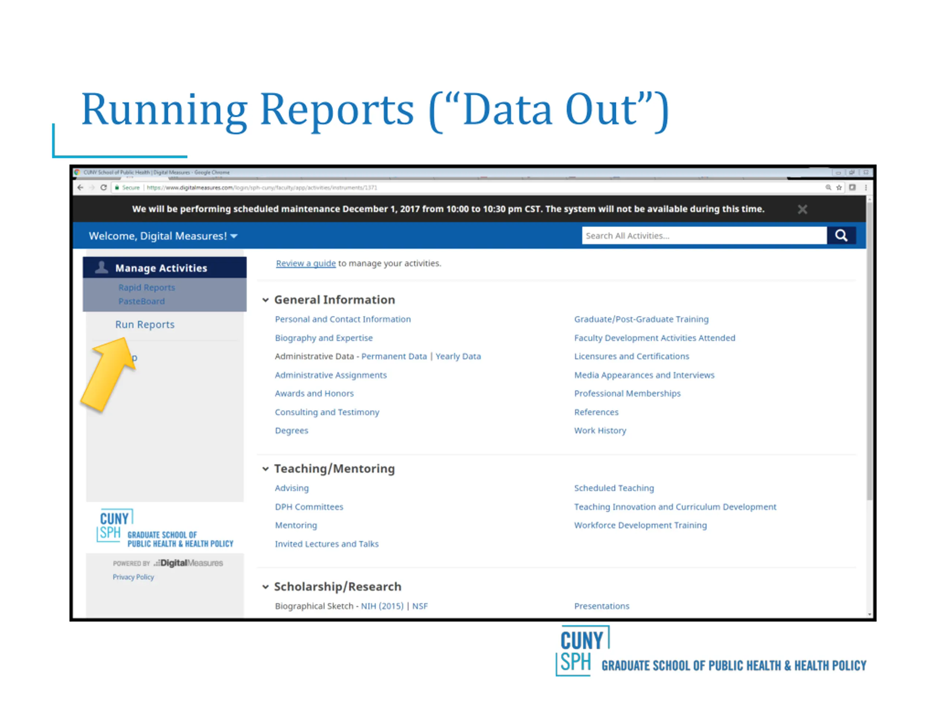The image size is (936, 702).
Task: Click the Review a guide link
Action: click(306, 263)
